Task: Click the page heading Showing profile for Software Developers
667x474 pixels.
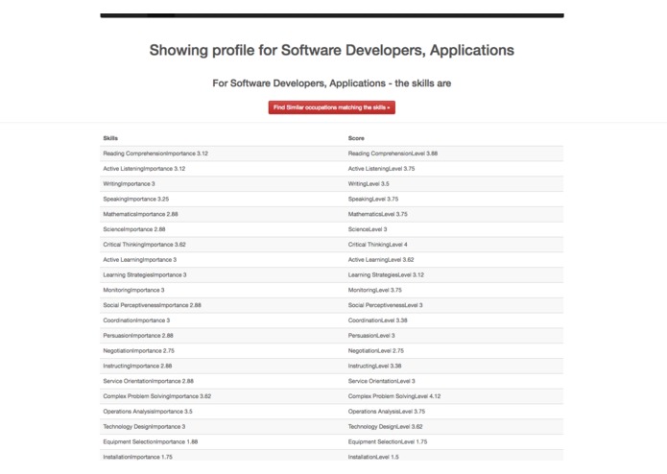Action: click(x=331, y=50)
